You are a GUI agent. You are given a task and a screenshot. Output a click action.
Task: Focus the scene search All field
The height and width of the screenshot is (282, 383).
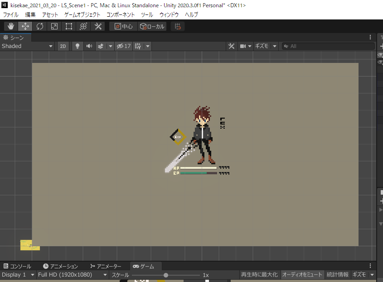(328, 46)
